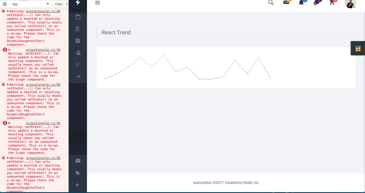
Task: Expand the first DynamicDoughnutChart warning triangle
Action: point(8,11)
